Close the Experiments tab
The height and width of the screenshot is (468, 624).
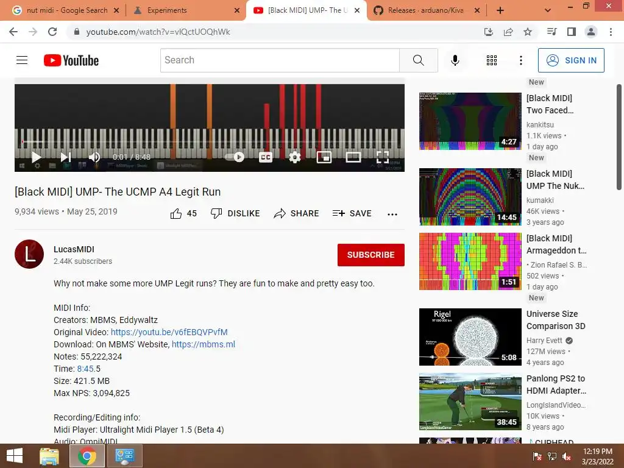237,10
